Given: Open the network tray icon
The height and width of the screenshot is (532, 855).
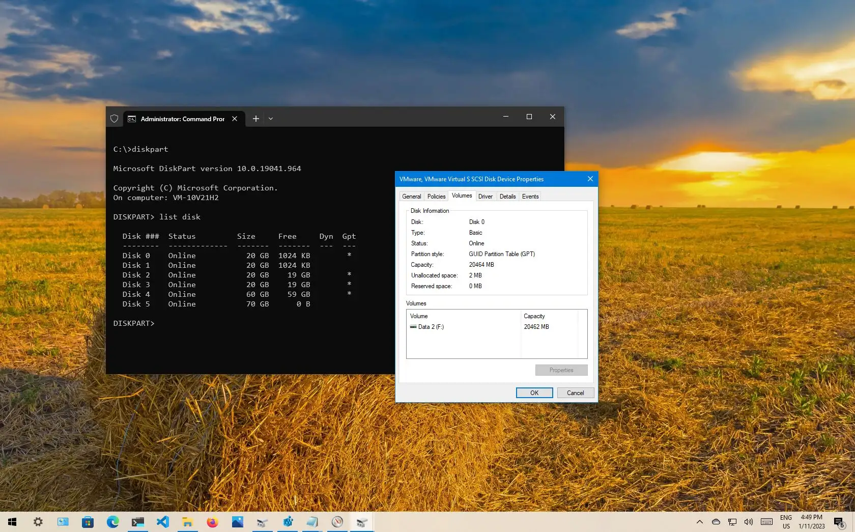Looking at the screenshot, I should tap(732, 522).
